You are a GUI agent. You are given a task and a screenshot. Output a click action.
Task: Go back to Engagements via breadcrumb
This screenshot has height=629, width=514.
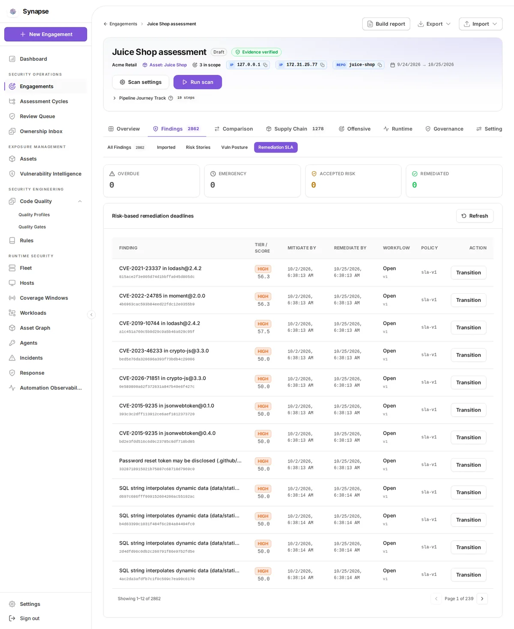click(120, 24)
